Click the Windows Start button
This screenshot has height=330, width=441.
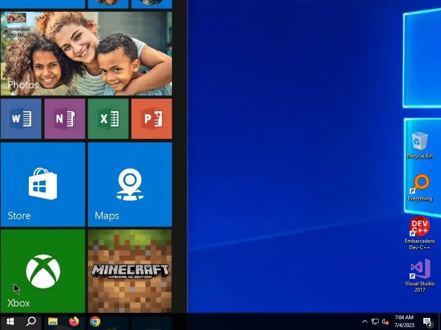10,321
